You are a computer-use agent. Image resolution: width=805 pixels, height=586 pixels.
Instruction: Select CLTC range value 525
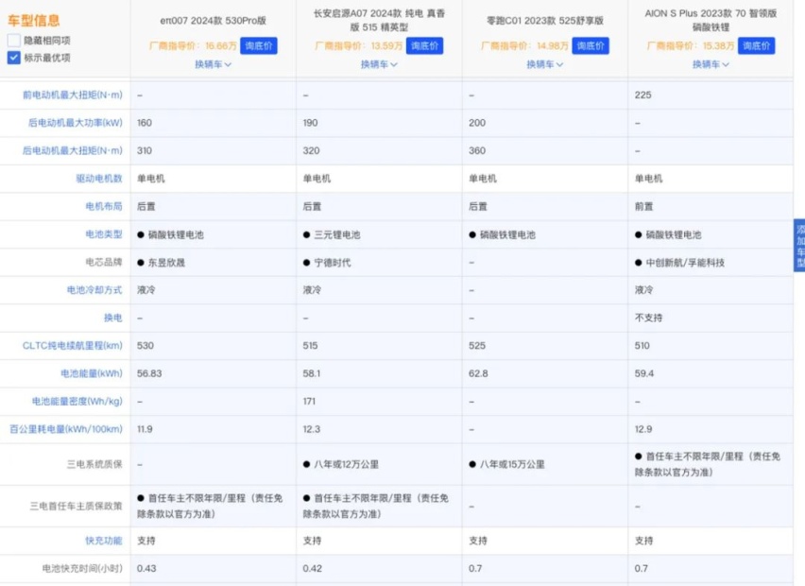(477, 345)
